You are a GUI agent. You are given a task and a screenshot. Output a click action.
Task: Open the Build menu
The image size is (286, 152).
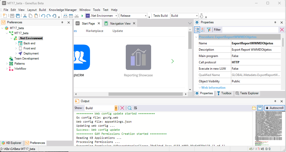coord(43,10)
